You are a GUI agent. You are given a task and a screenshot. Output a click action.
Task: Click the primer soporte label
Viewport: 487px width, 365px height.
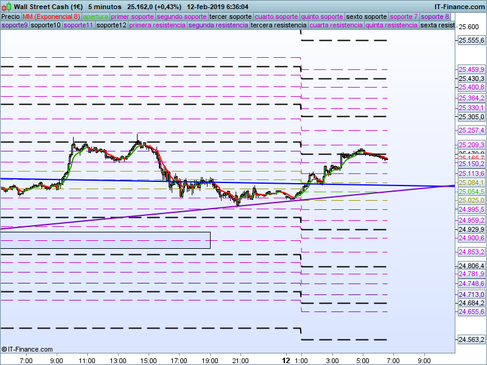pyautogui.click(x=132, y=17)
